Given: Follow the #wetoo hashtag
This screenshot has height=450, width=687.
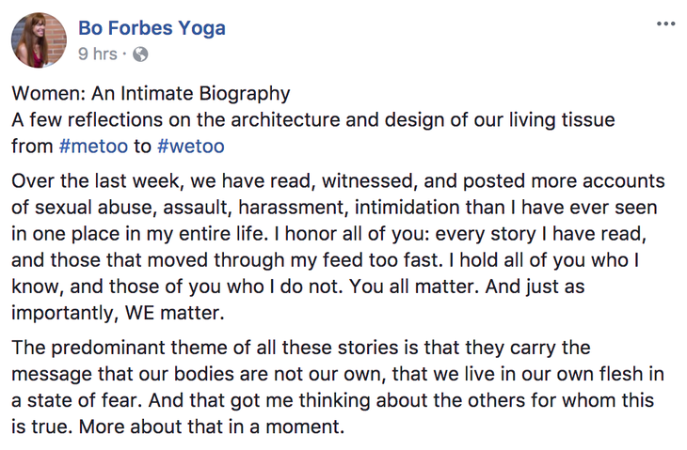Looking at the screenshot, I should (x=191, y=146).
